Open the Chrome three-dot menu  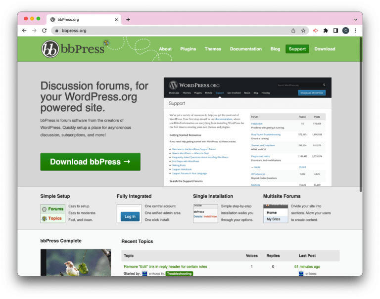click(356, 31)
